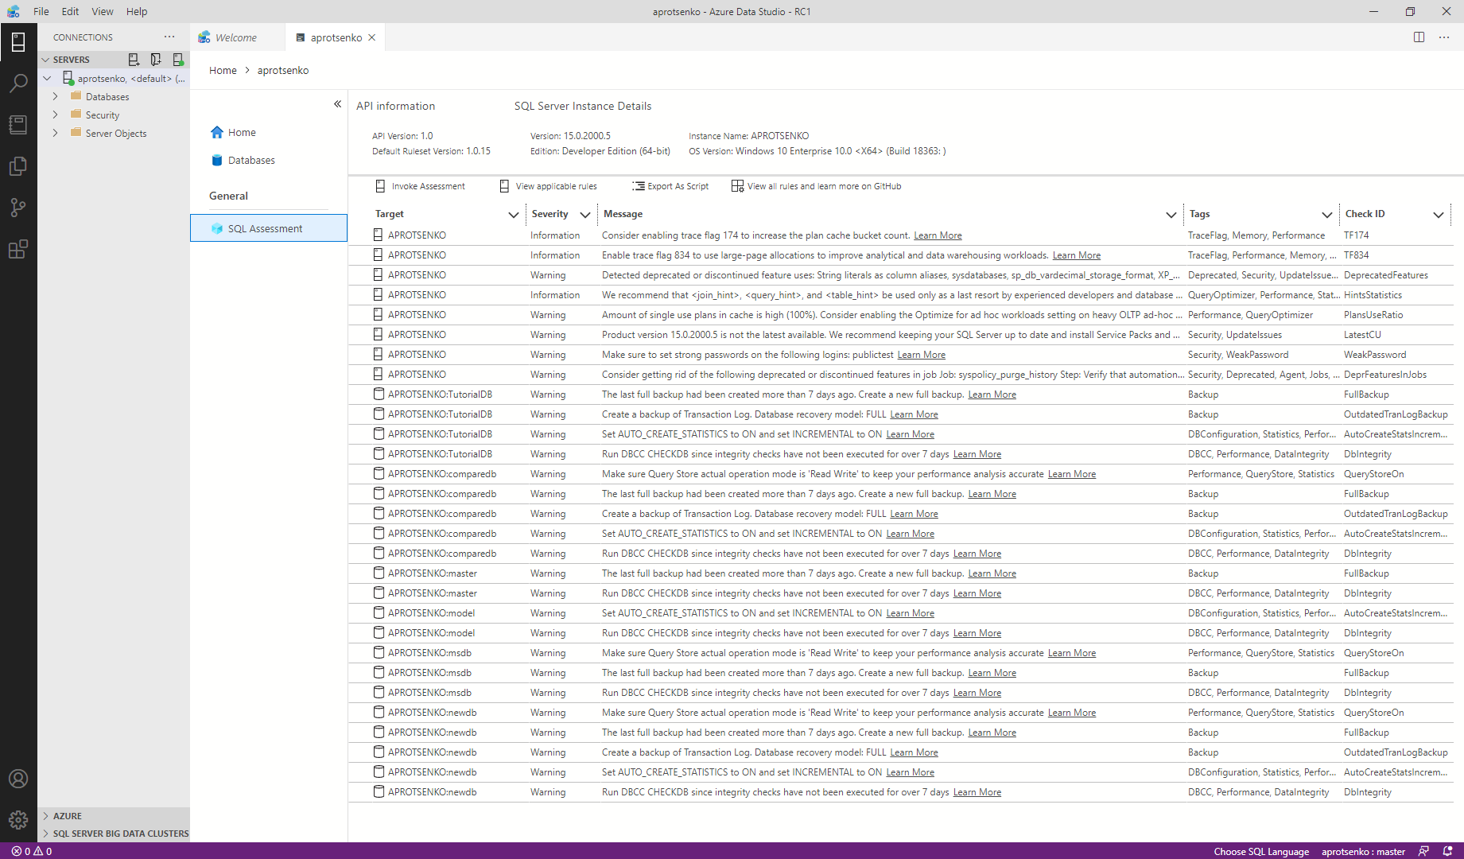Open the Severity column filter dropdown
Viewport: 1464px width, 859px height.
pos(585,214)
